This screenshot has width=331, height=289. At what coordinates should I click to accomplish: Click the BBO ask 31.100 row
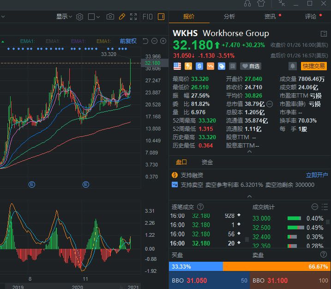(x=290, y=281)
